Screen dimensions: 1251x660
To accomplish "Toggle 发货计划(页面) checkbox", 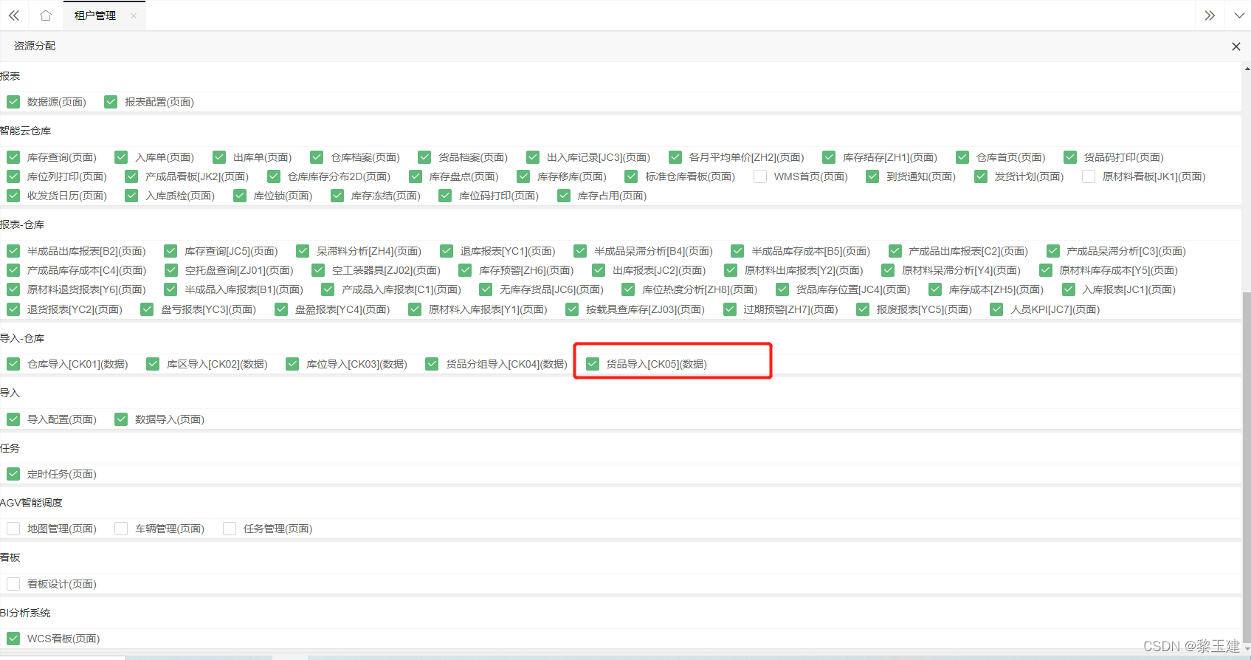I will (x=981, y=176).
